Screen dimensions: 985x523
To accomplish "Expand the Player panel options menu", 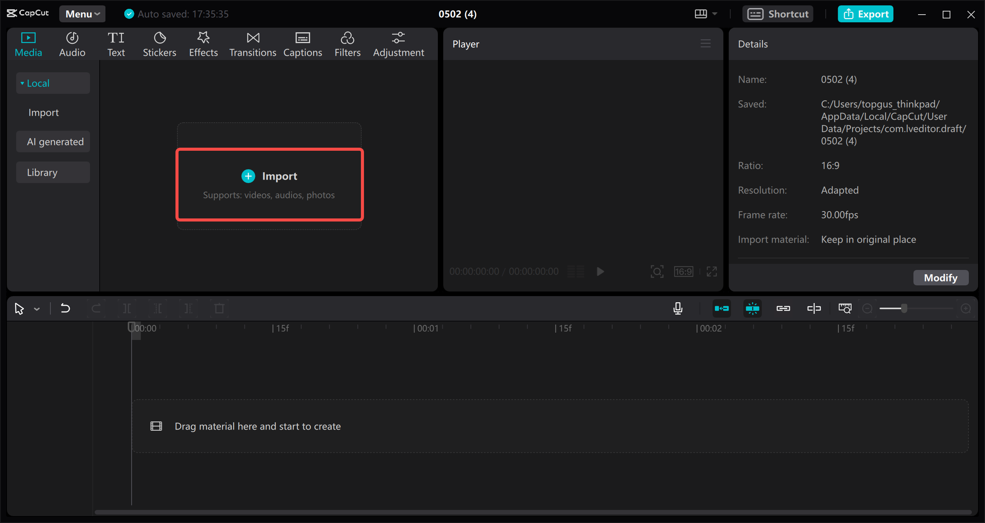I will pos(706,43).
